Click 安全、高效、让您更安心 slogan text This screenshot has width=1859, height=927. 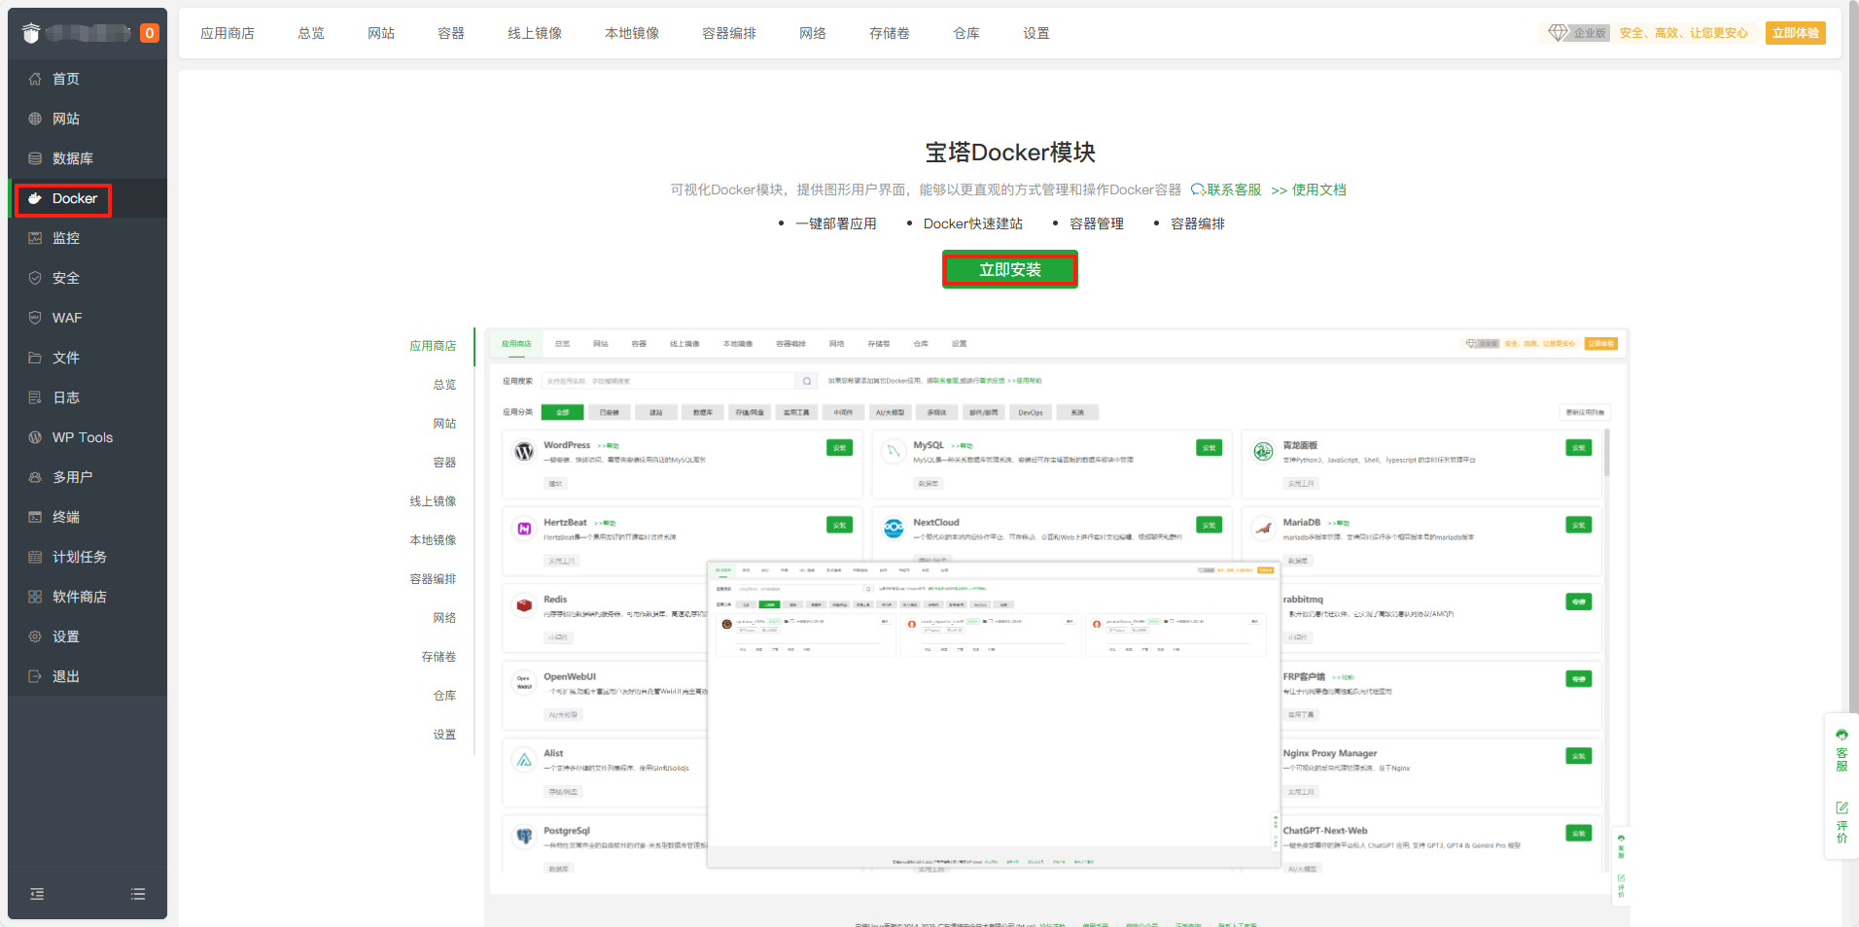click(1684, 33)
